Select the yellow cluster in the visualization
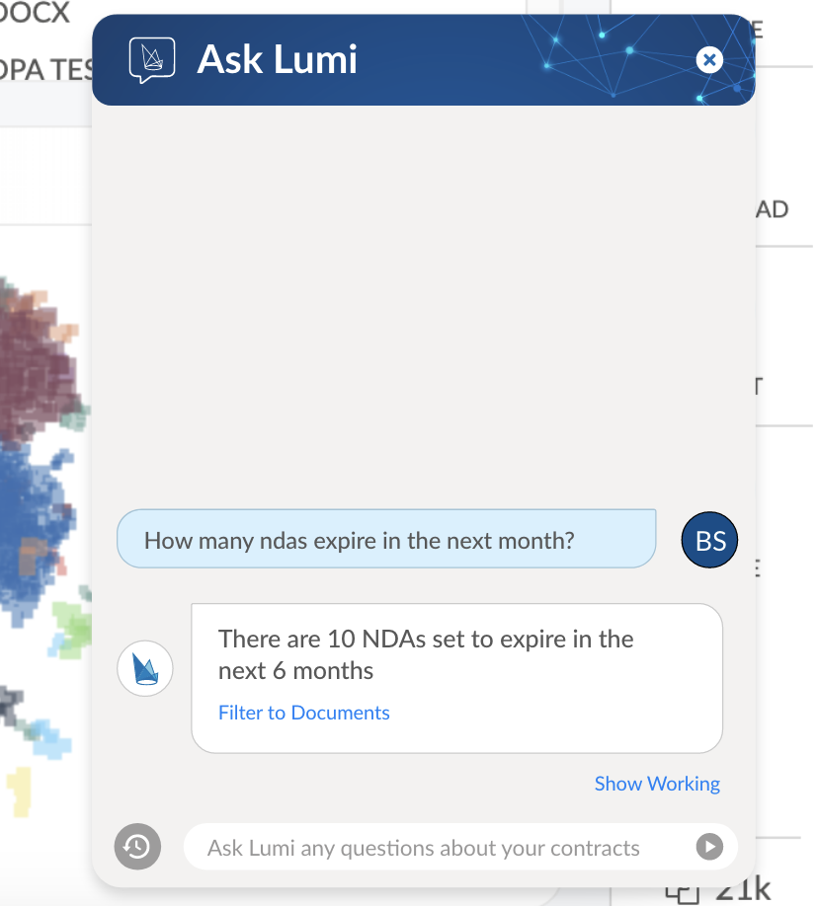 20,790
